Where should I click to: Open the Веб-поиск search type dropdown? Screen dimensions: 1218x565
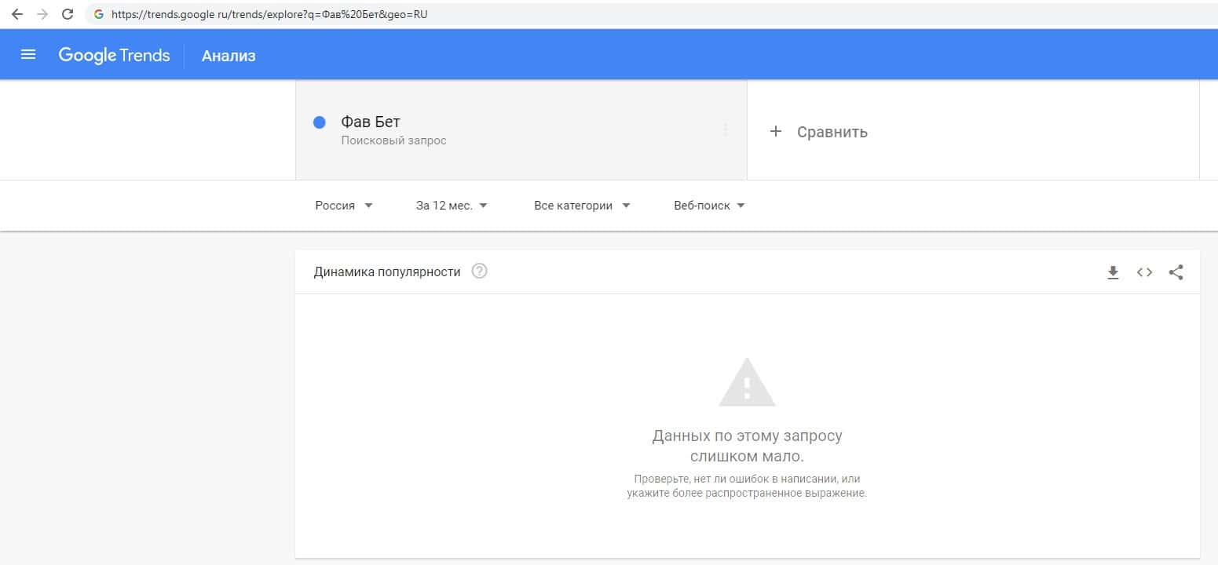point(709,206)
